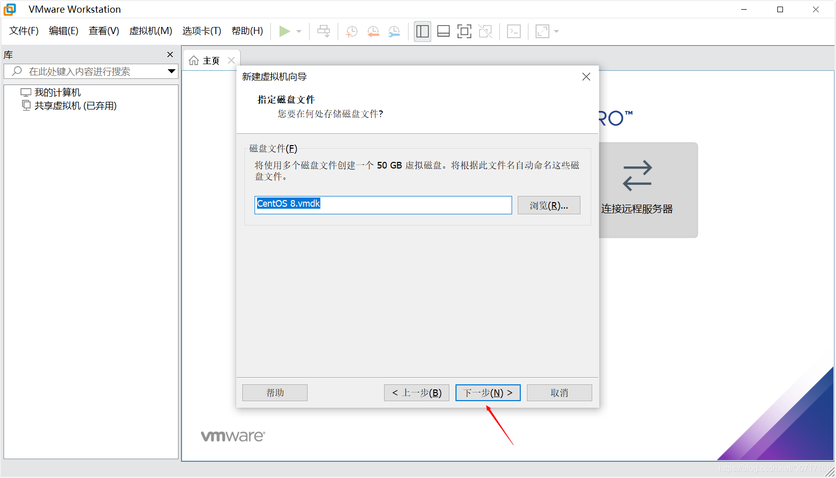Click the 指定磁盘文件 heading text
836x478 pixels.
286,100
